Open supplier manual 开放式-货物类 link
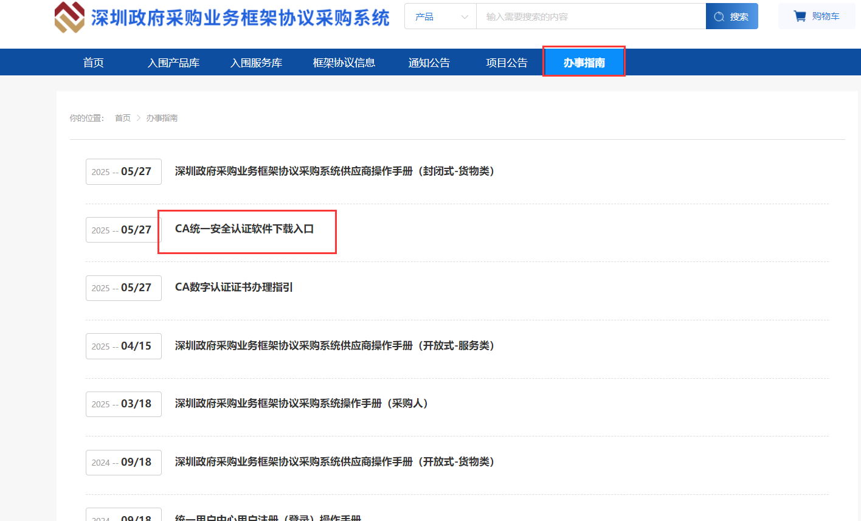861x521 pixels. pos(334,462)
